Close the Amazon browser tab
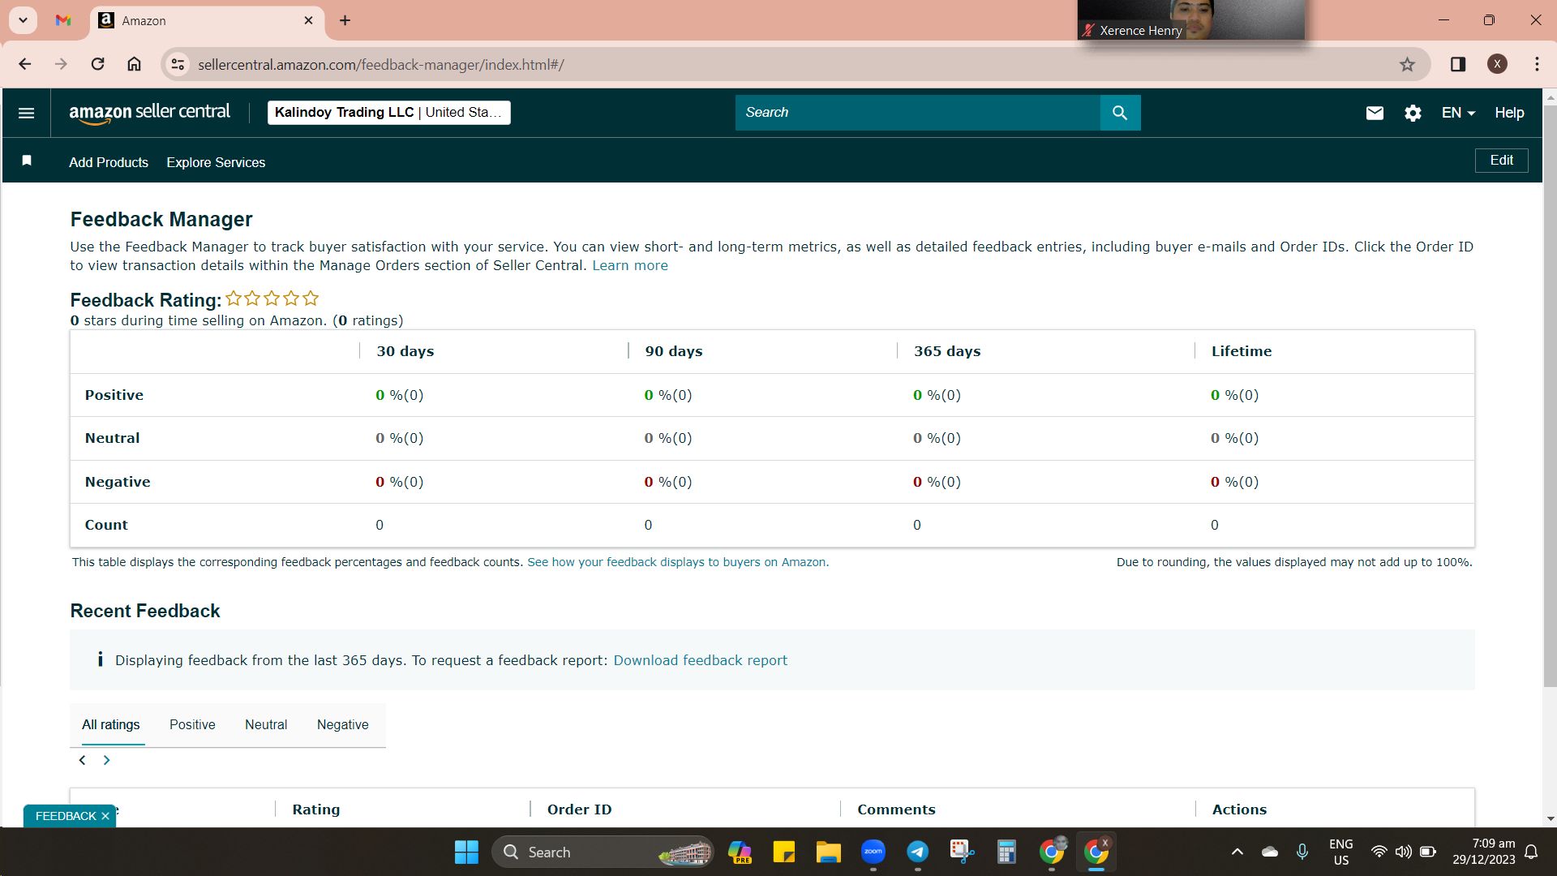 (308, 20)
